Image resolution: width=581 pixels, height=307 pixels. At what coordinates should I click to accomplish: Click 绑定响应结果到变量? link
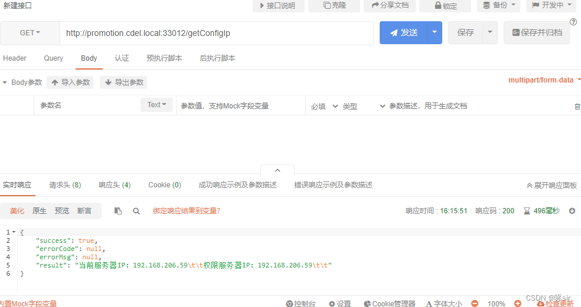click(187, 211)
